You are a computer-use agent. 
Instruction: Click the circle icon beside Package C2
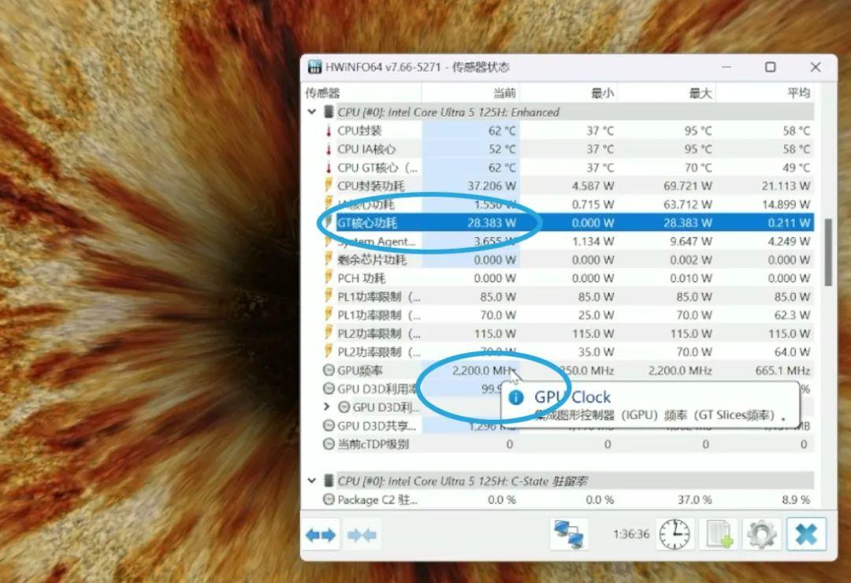329,499
